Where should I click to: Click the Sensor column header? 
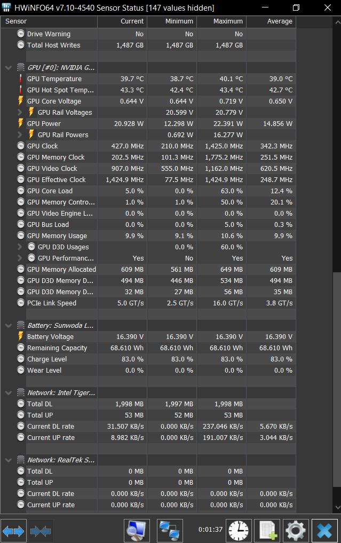coord(49,21)
